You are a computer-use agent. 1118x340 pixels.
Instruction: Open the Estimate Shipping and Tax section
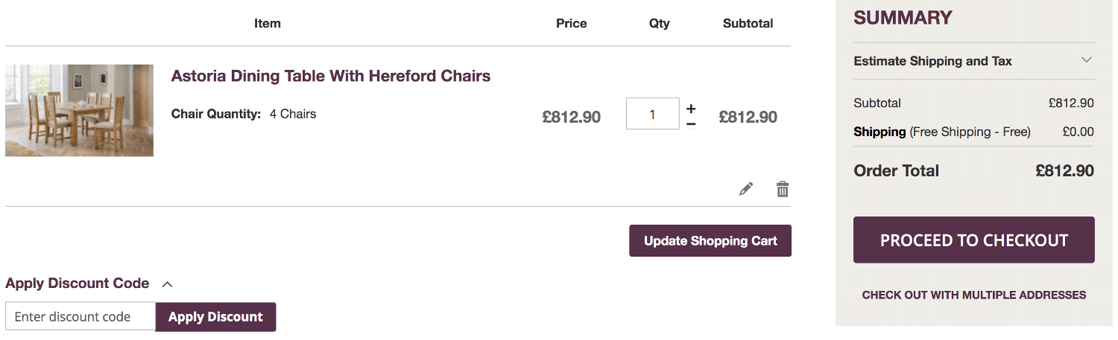pyautogui.click(x=974, y=61)
